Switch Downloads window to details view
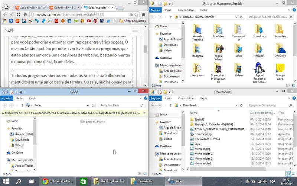This screenshot has height=186, width=297. pyautogui.click(x=288, y=174)
